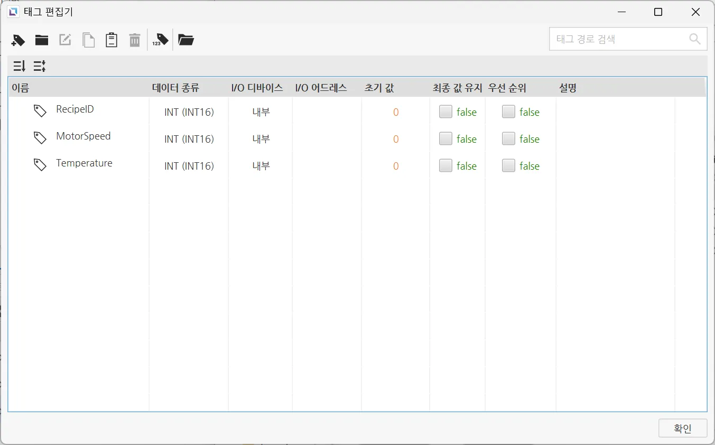Sort by the 이름 column header
Screen dimensions: 715x445
[21, 88]
